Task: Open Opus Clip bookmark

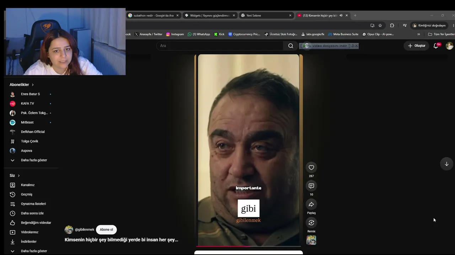Action: pos(378,34)
